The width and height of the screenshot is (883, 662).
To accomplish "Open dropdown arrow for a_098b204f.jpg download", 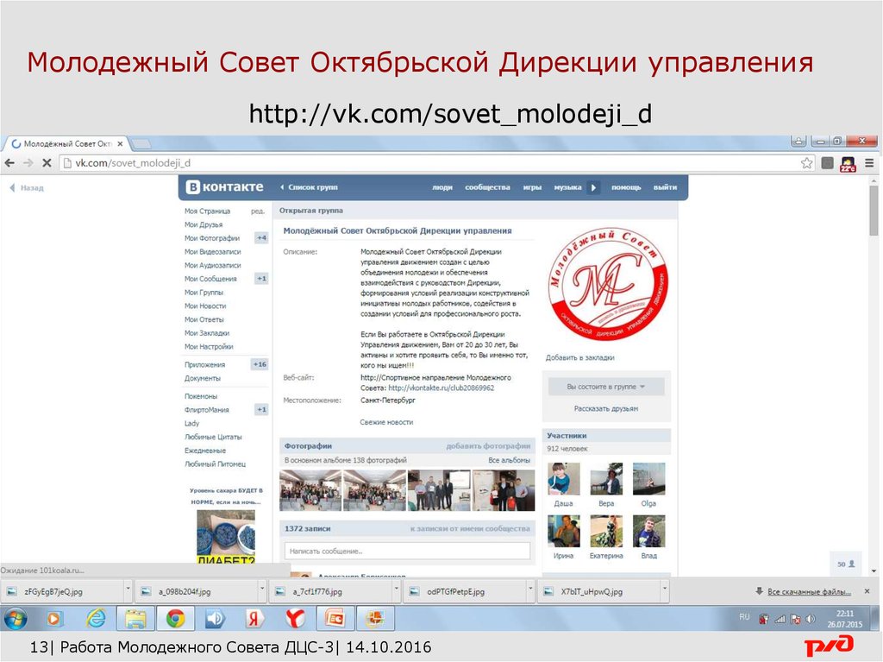I will (262, 591).
